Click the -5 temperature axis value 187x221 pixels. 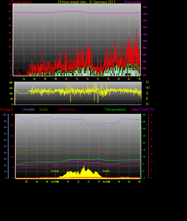[x=144, y=178]
